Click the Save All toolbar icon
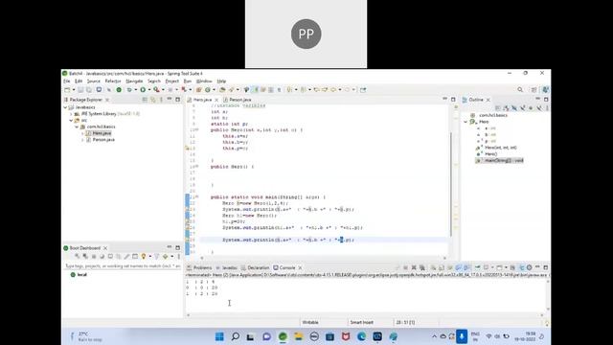This screenshot has height=345, width=613. (89, 89)
